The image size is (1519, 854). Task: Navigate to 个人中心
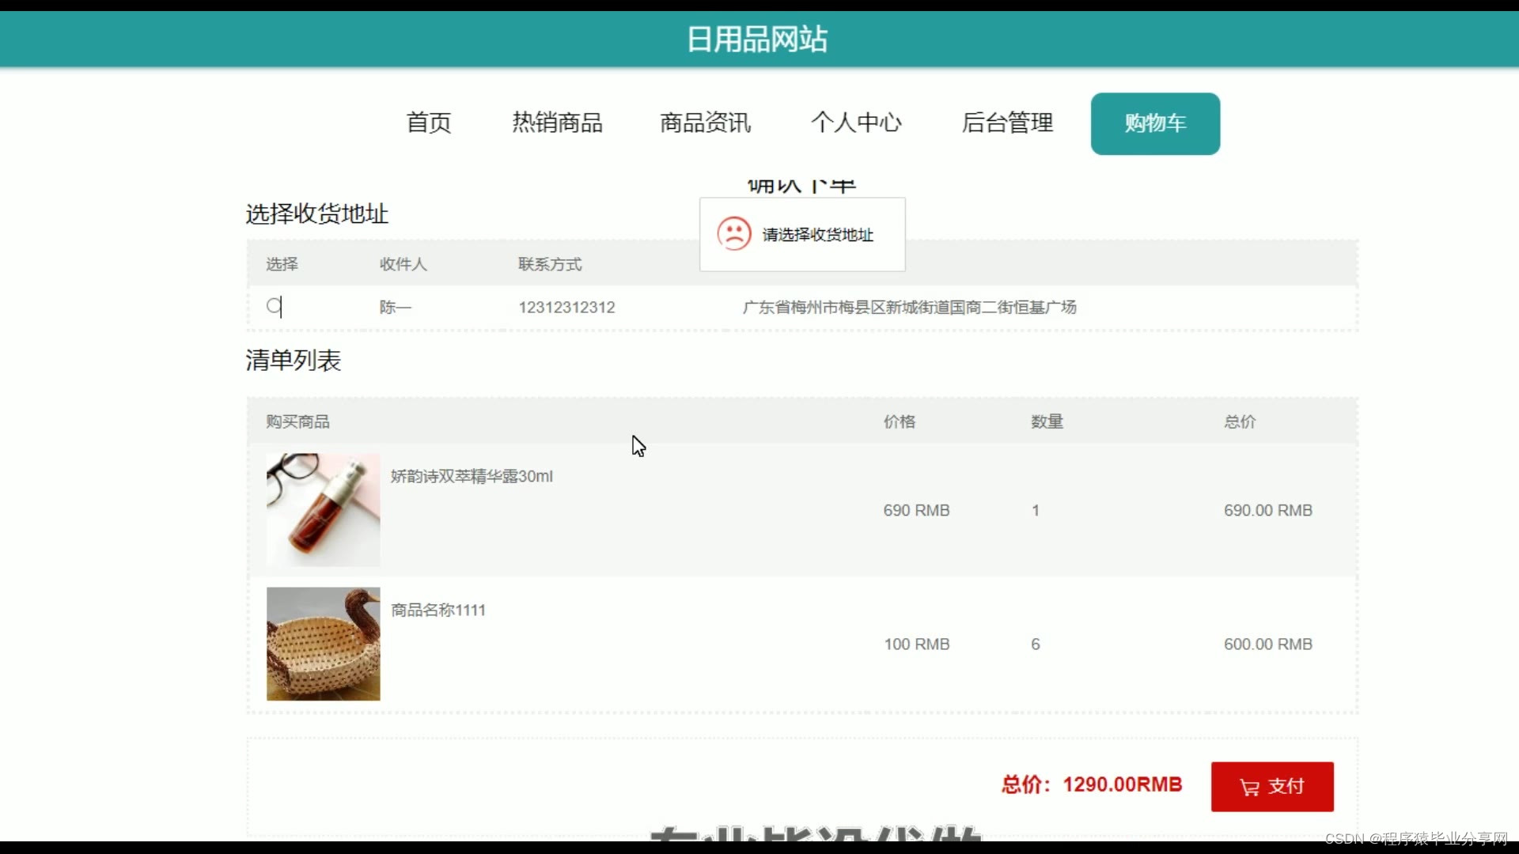click(856, 123)
